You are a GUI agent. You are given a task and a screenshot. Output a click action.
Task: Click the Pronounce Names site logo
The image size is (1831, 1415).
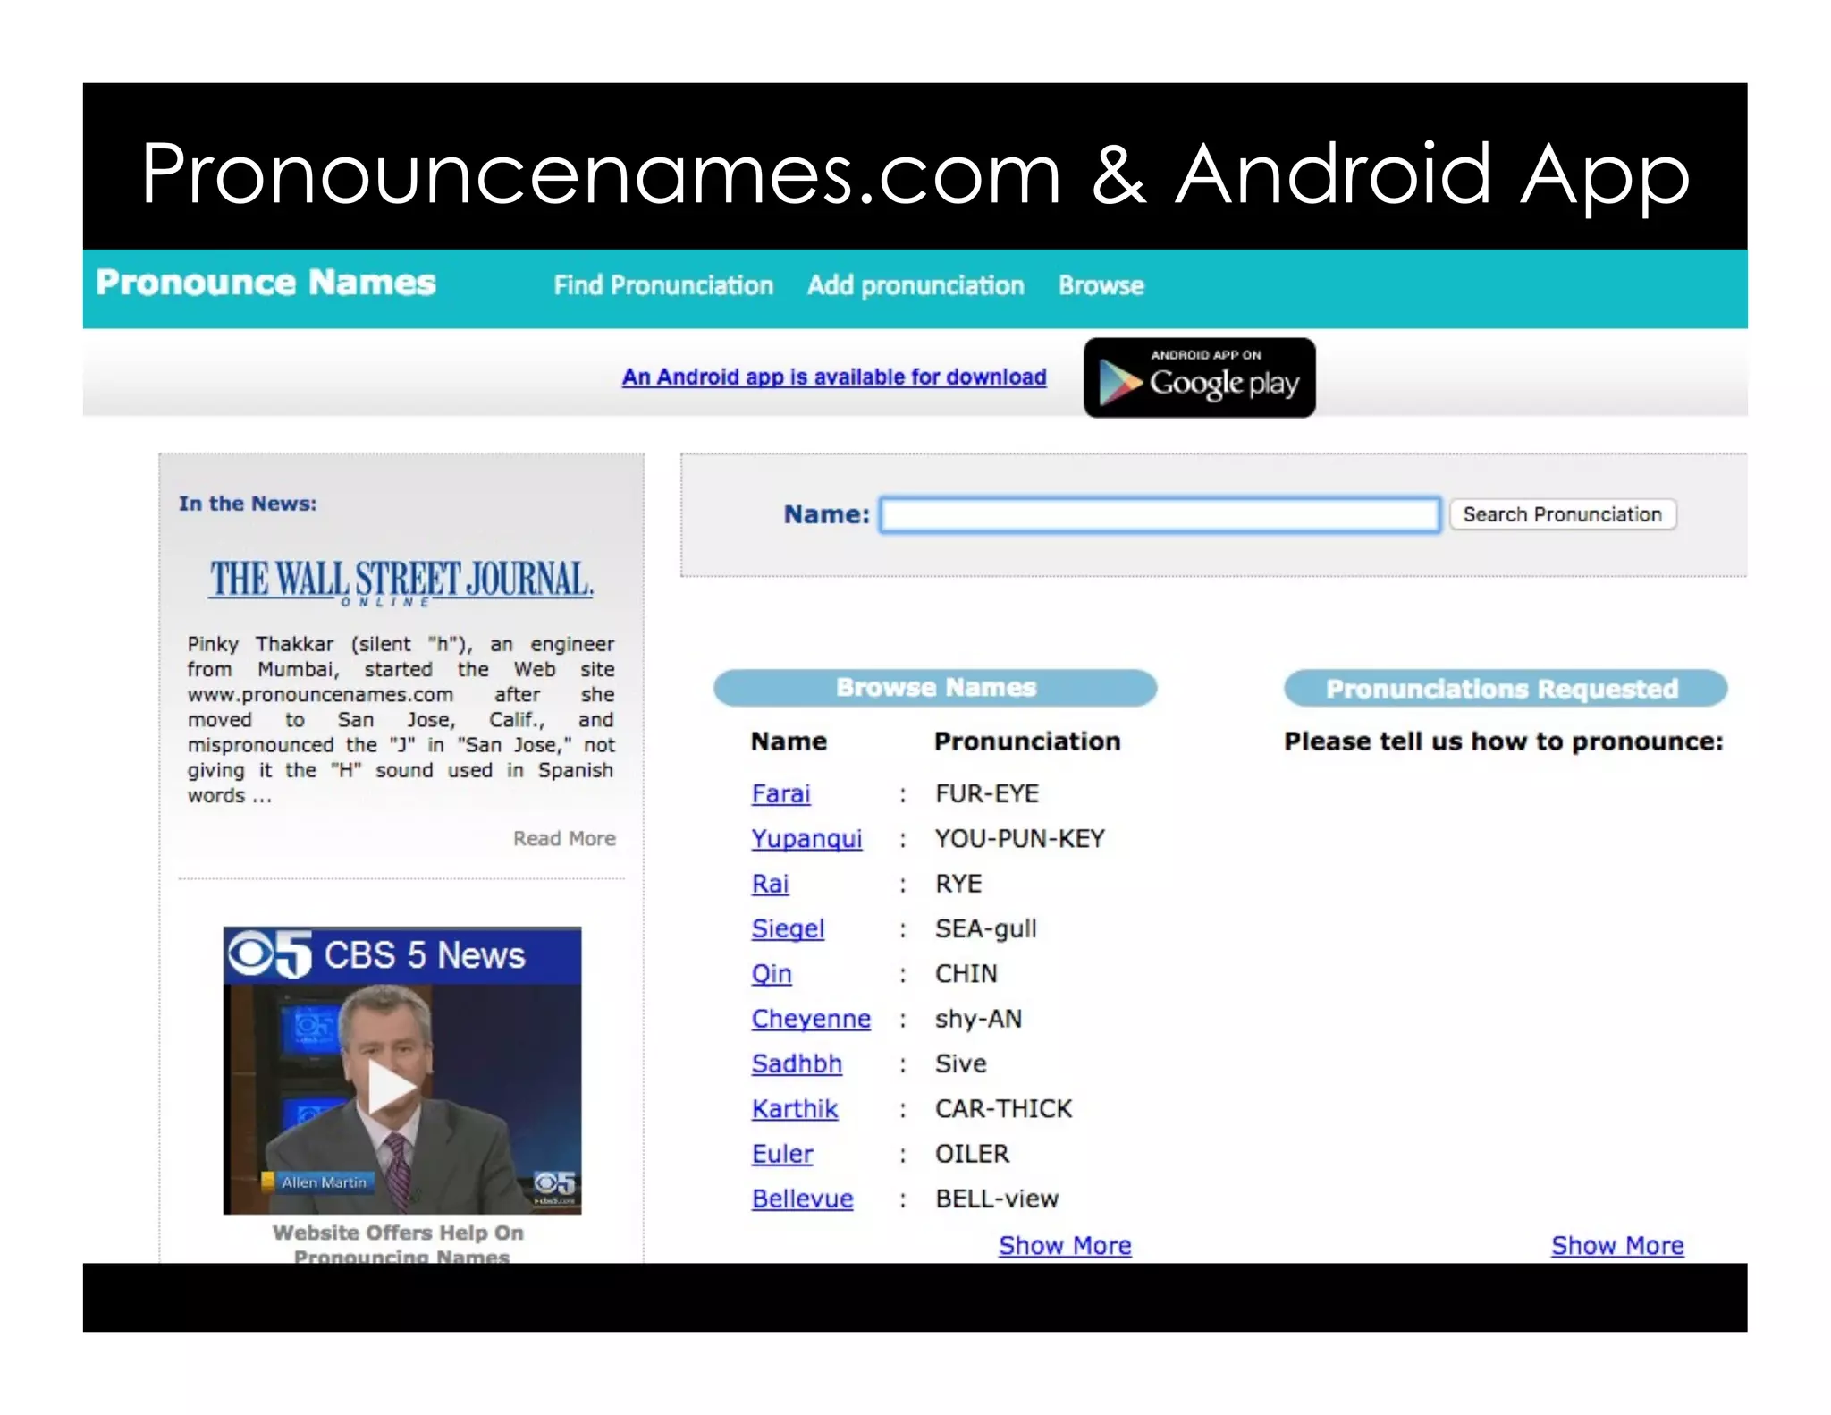(266, 283)
